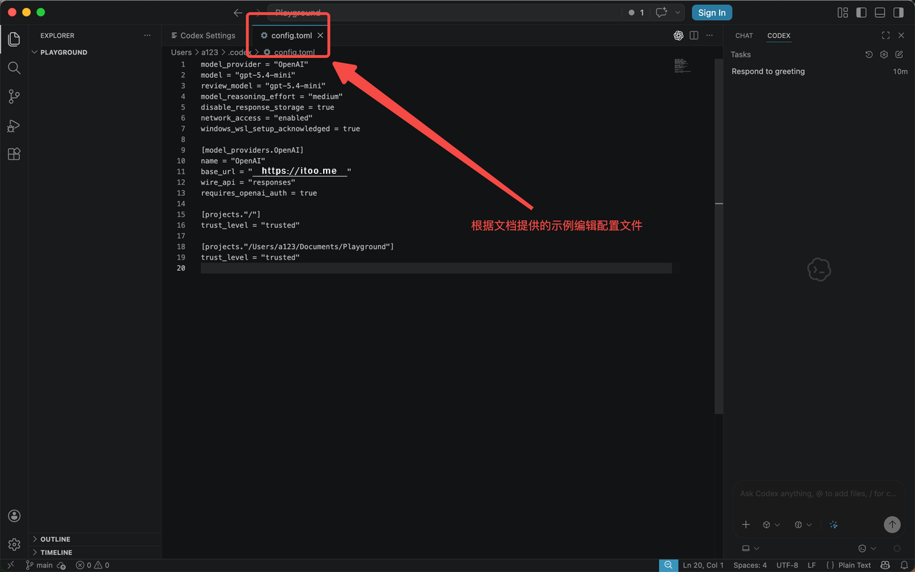Select the config.toml editor tab

tap(292, 35)
